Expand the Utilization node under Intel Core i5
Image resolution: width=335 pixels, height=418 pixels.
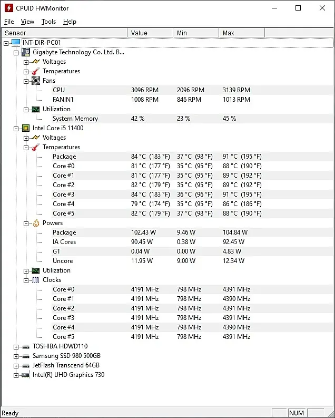pos(26,270)
